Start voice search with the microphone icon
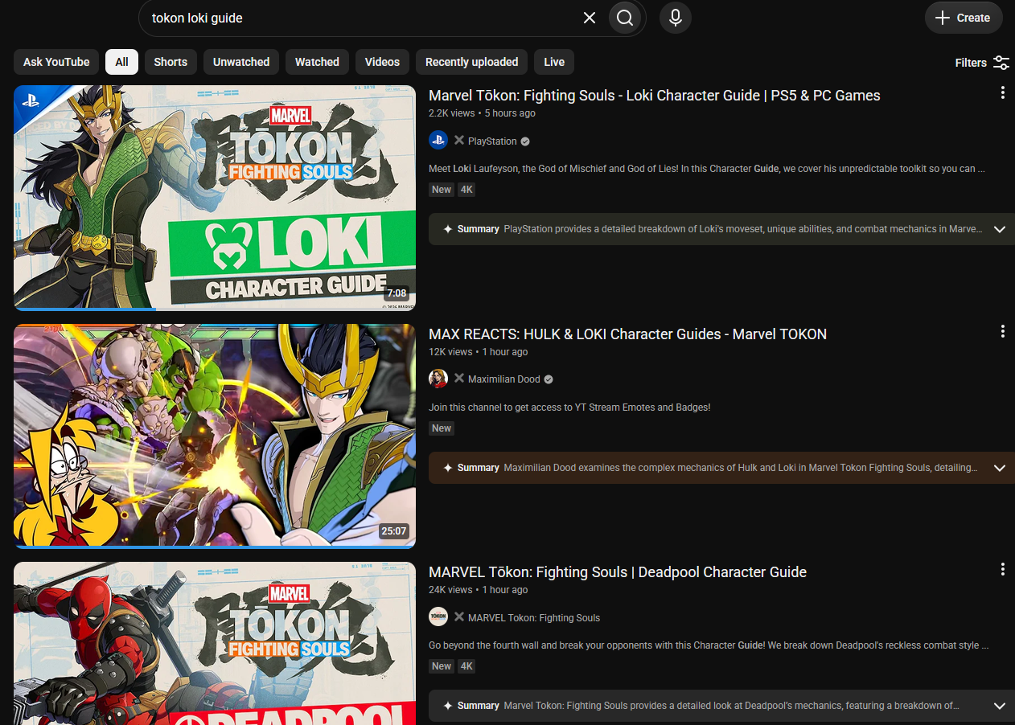 676,18
